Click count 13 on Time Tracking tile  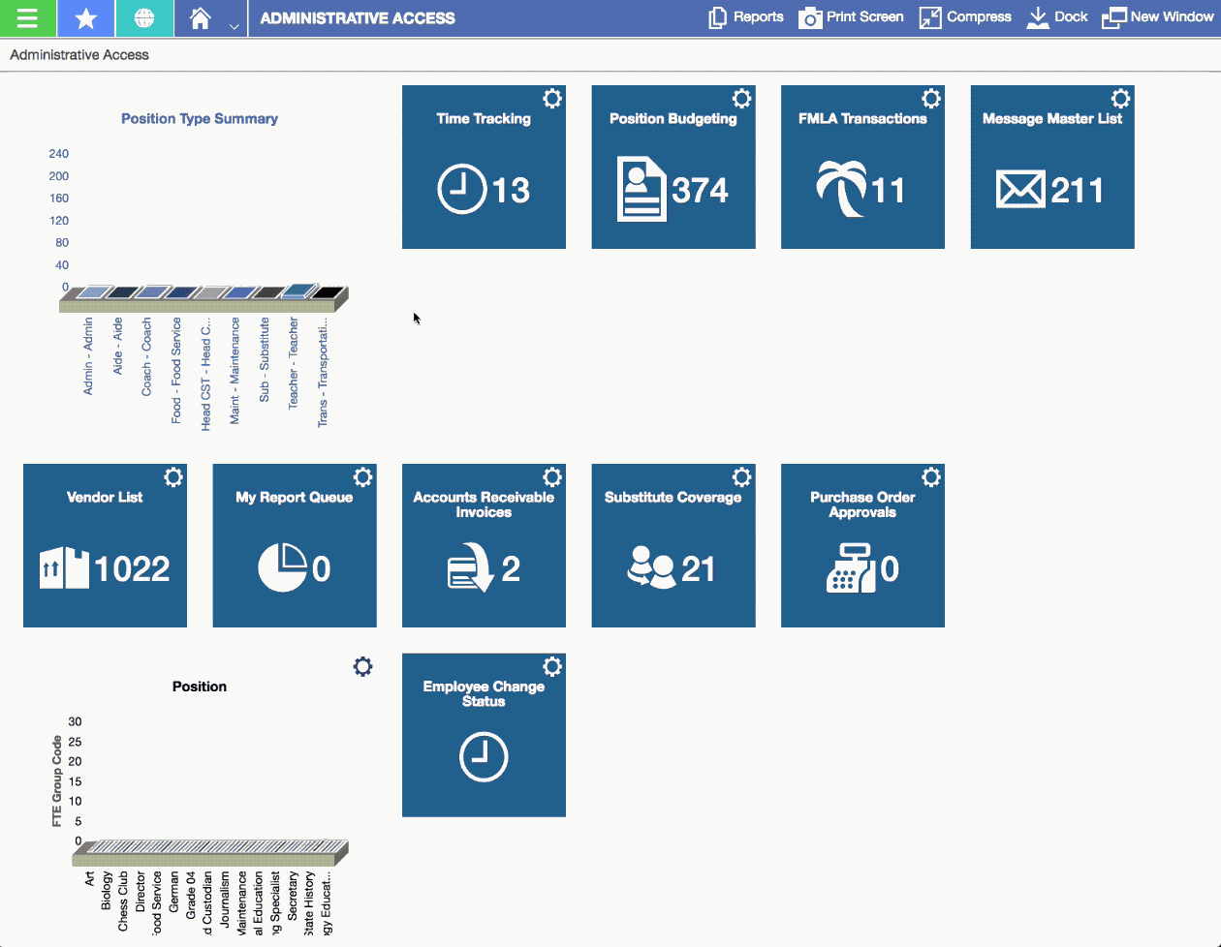[511, 190]
